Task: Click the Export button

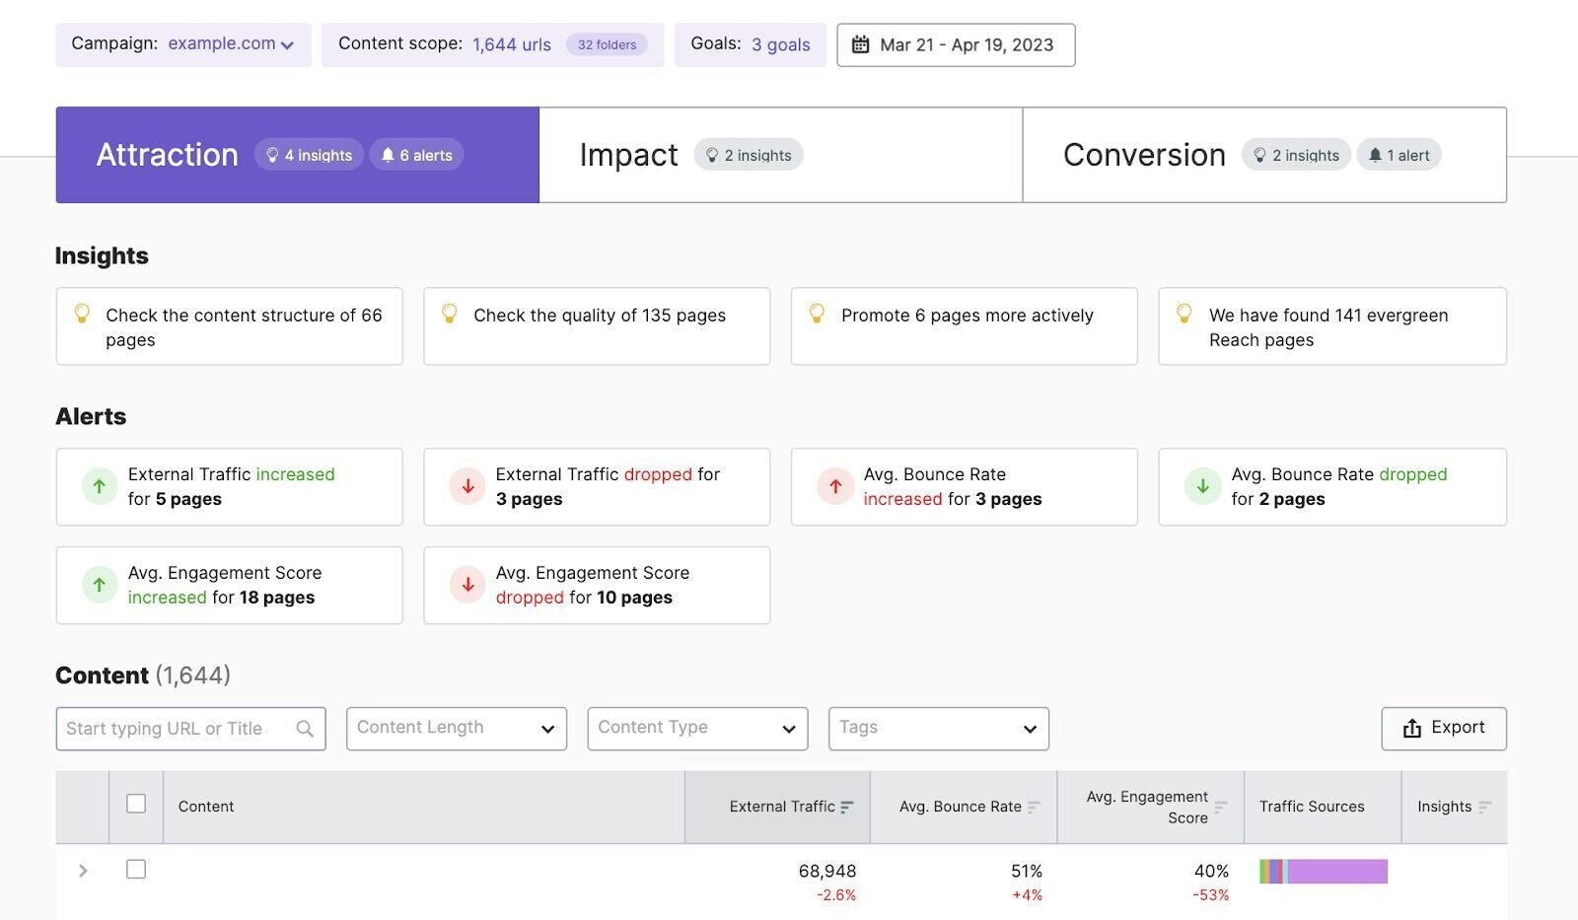Action: coord(1443,728)
